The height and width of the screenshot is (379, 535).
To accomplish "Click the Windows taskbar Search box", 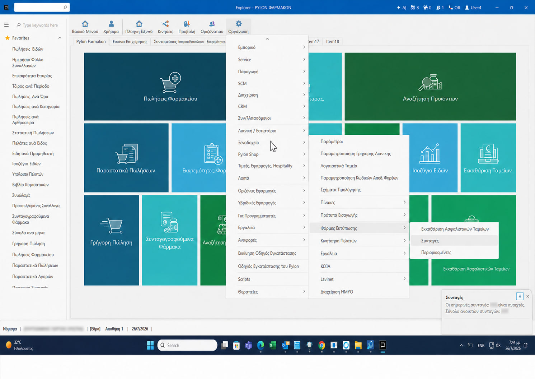I will pos(187,345).
